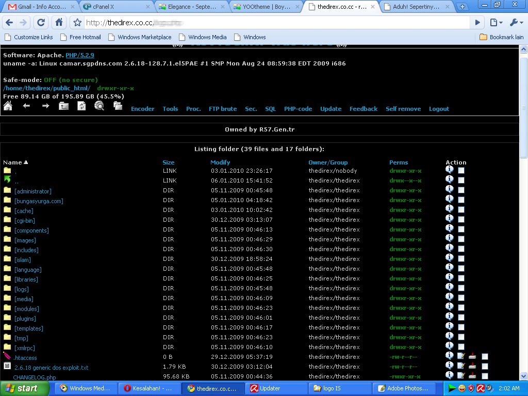Click the Self remove link
This screenshot has width=528, height=396.
(403, 109)
